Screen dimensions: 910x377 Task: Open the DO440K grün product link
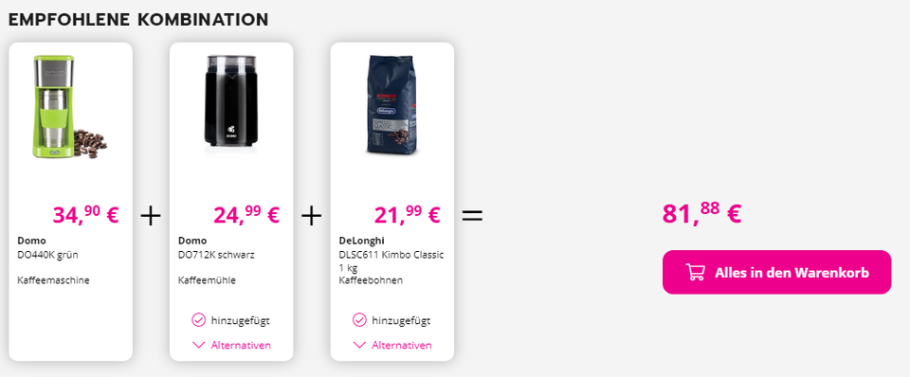tap(47, 255)
